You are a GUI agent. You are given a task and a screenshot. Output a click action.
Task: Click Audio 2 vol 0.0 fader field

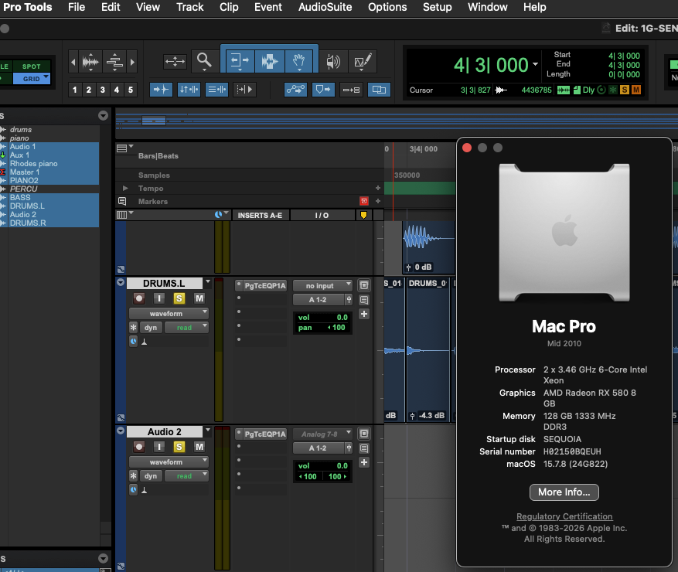[322, 465]
